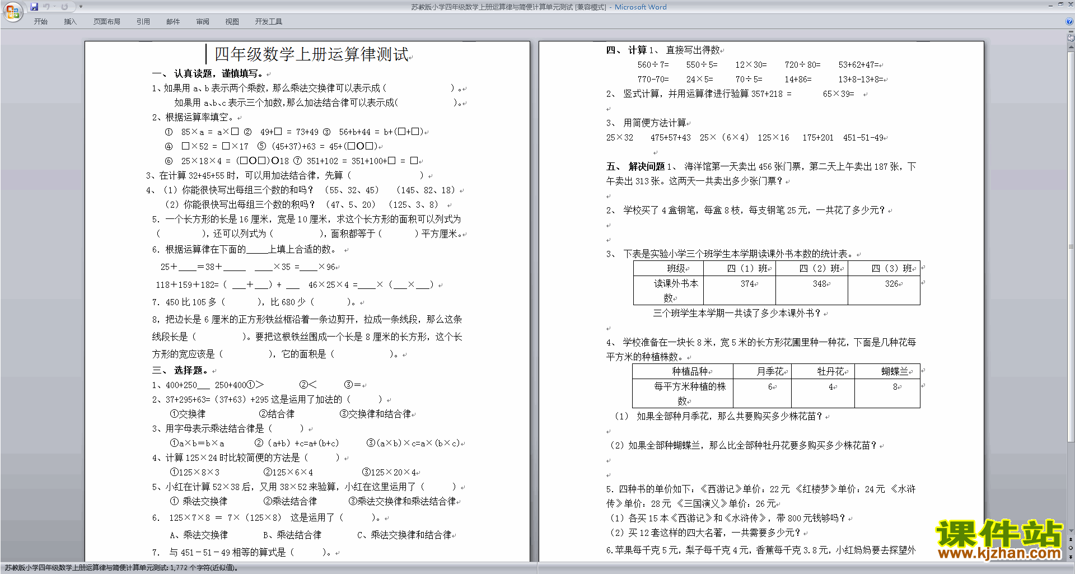
Task: Click the option ①交换律
Action: pyautogui.click(x=188, y=414)
